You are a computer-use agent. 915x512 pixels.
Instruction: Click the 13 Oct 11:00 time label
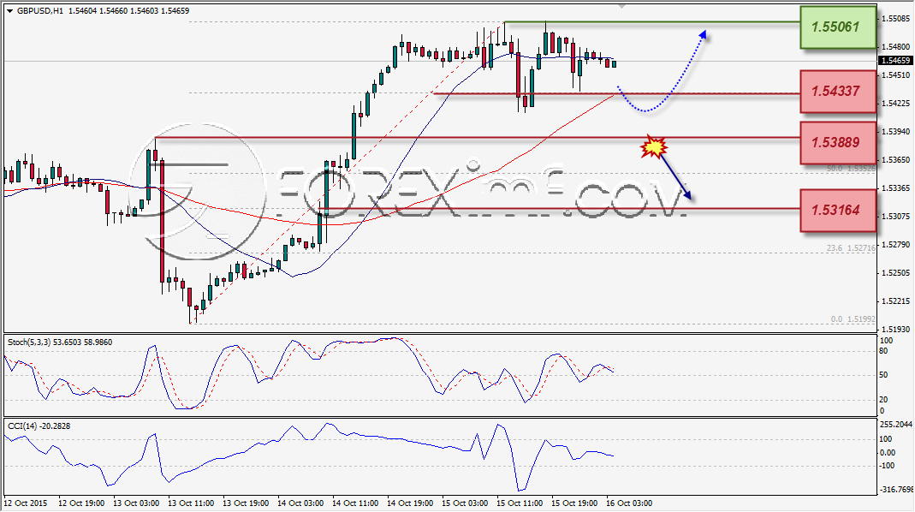coord(191,503)
